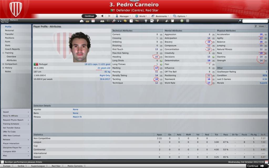Toggle training focus button next to Decisions
The image size is (269, 168).
(x=213, y=57)
